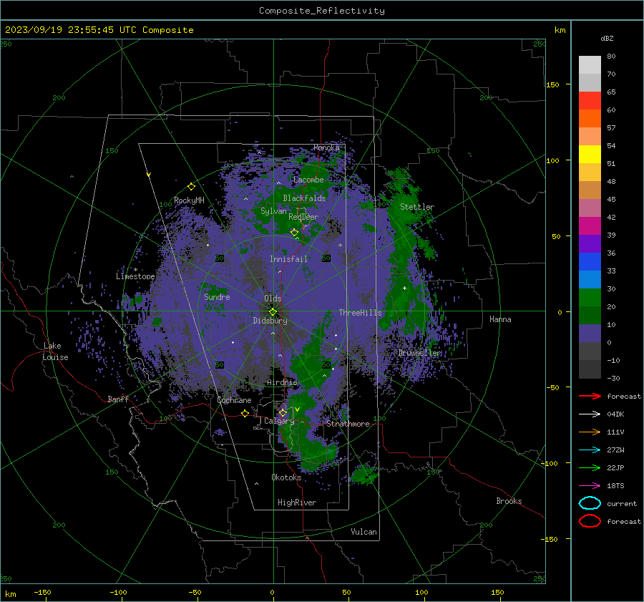Click the Banff label
This screenshot has width=644, height=602.
click(118, 399)
